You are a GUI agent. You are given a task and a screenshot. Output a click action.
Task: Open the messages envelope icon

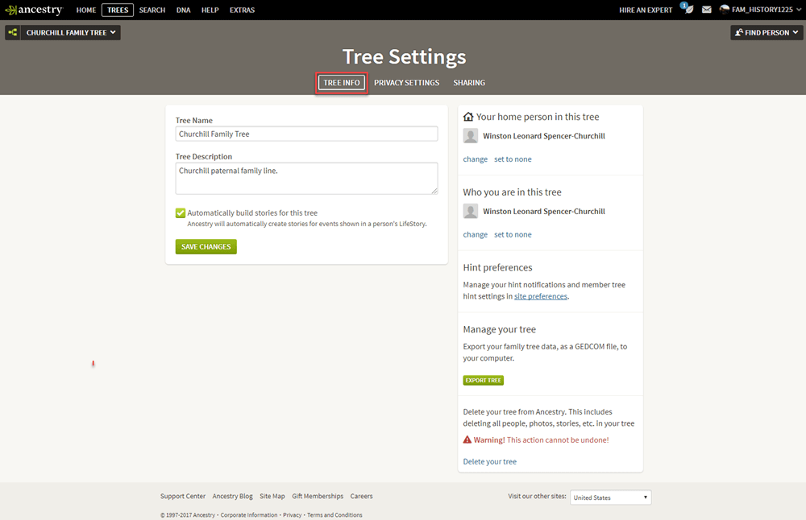pyautogui.click(x=707, y=10)
